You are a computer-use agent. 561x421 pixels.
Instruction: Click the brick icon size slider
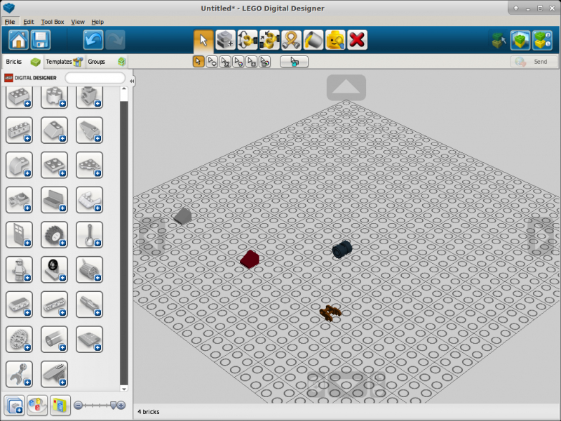[x=99, y=405]
